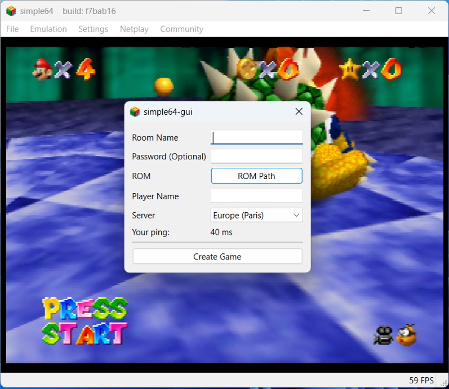Viewport: 449px width, 389px height.
Task: Open the Community menu
Action: click(181, 29)
